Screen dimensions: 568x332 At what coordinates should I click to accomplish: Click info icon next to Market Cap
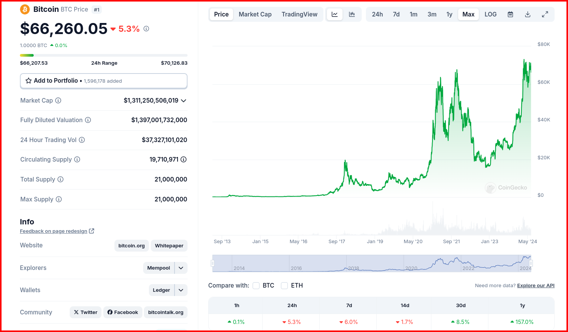point(58,100)
